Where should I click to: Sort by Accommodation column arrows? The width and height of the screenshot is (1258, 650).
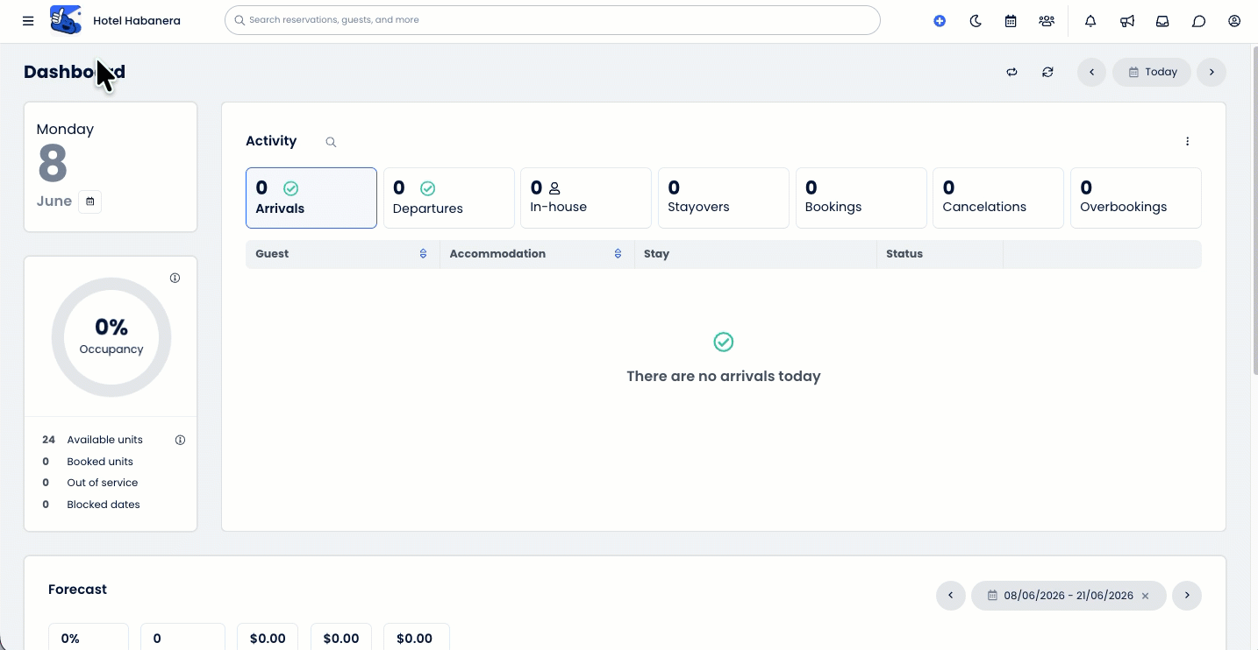tap(618, 253)
